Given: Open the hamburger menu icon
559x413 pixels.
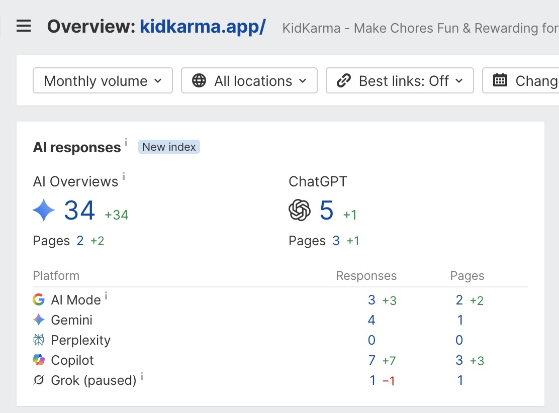Looking at the screenshot, I should click(24, 26).
